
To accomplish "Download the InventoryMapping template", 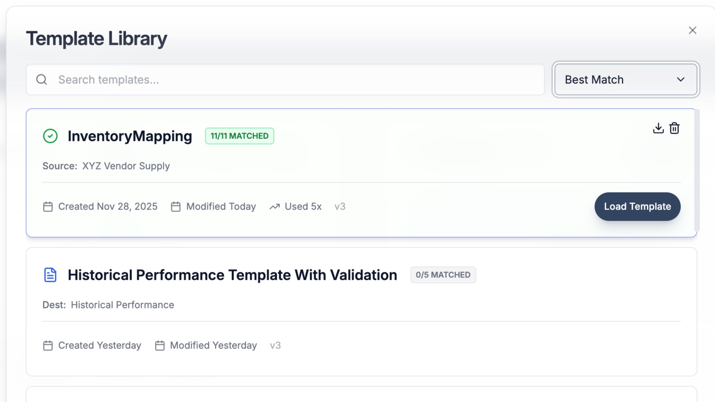I will 658,128.
